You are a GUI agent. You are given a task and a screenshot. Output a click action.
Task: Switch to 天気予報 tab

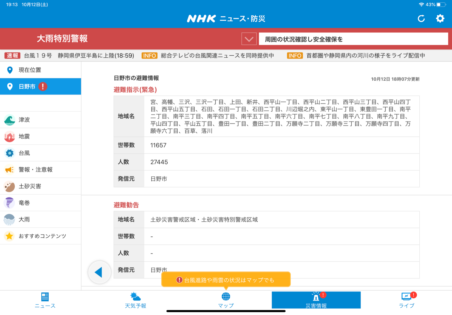[135, 300]
